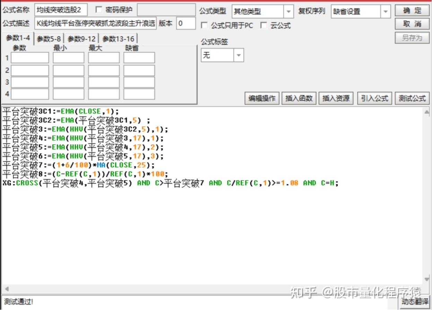The width and height of the screenshot is (432, 310).
Task: Click code line starting 平台突破4:=EMA
Action: click(83, 139)
